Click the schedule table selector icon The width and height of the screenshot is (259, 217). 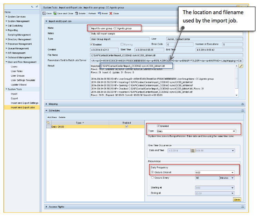point(48,122)
